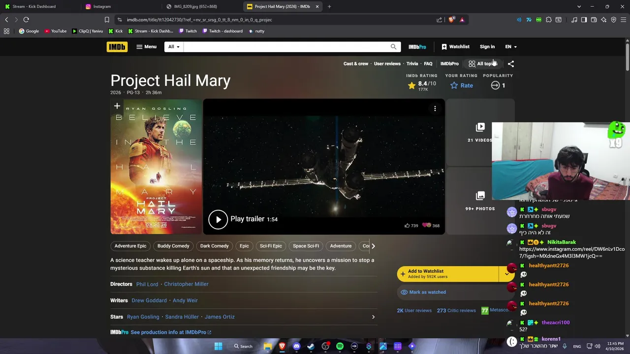Open writer Andy Weir's page

[x=185, y=300]
